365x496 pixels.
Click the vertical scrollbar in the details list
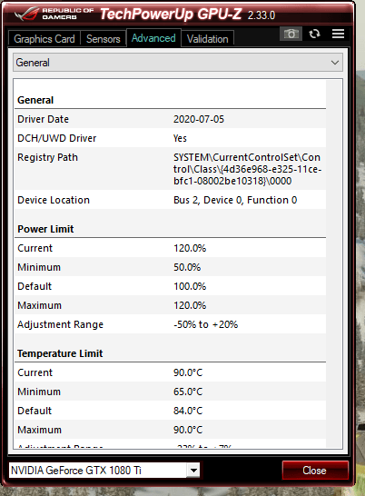click(334, 263)
